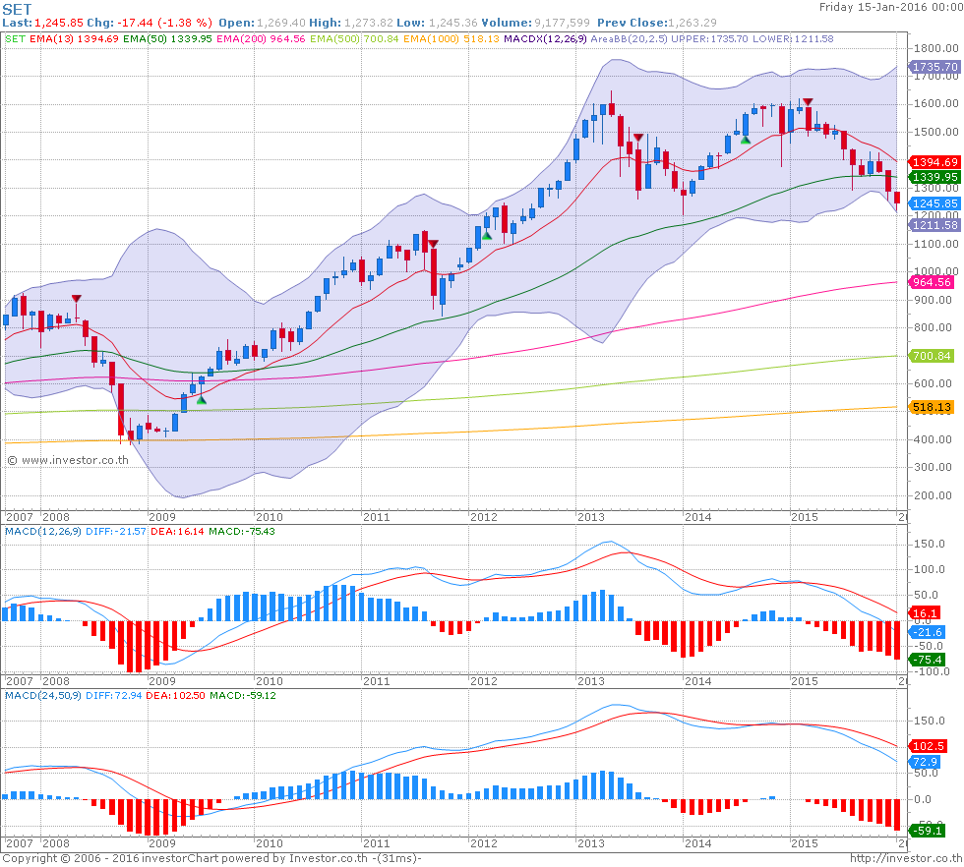Select the Low value 1,245.36
Screen dimensions: 964x867
tap(452, 23)
